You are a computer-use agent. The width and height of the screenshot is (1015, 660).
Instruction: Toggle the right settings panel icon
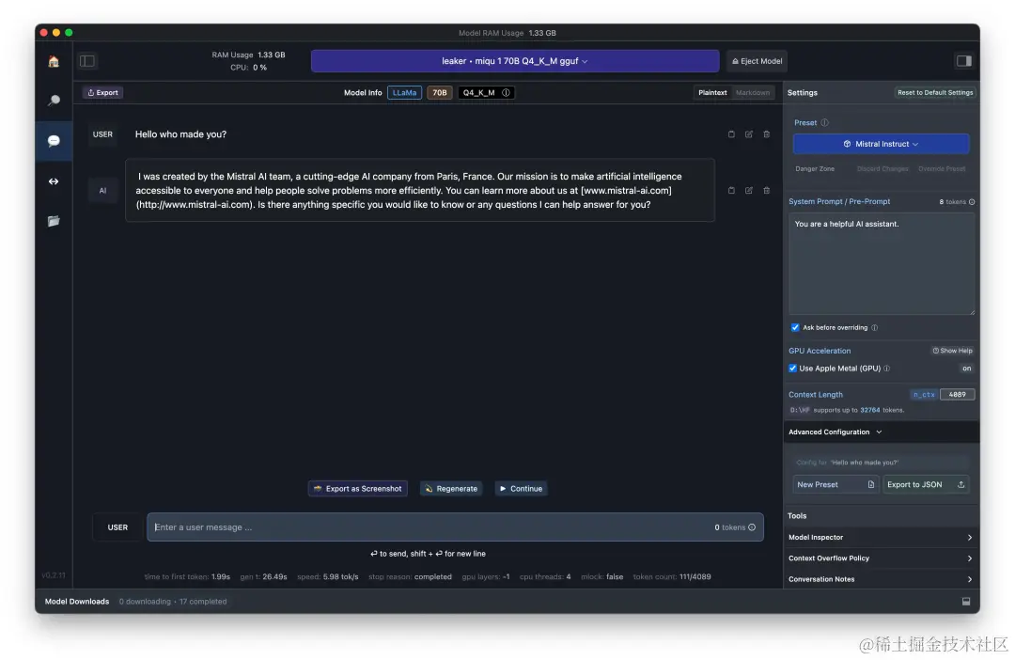coord(964,61)
